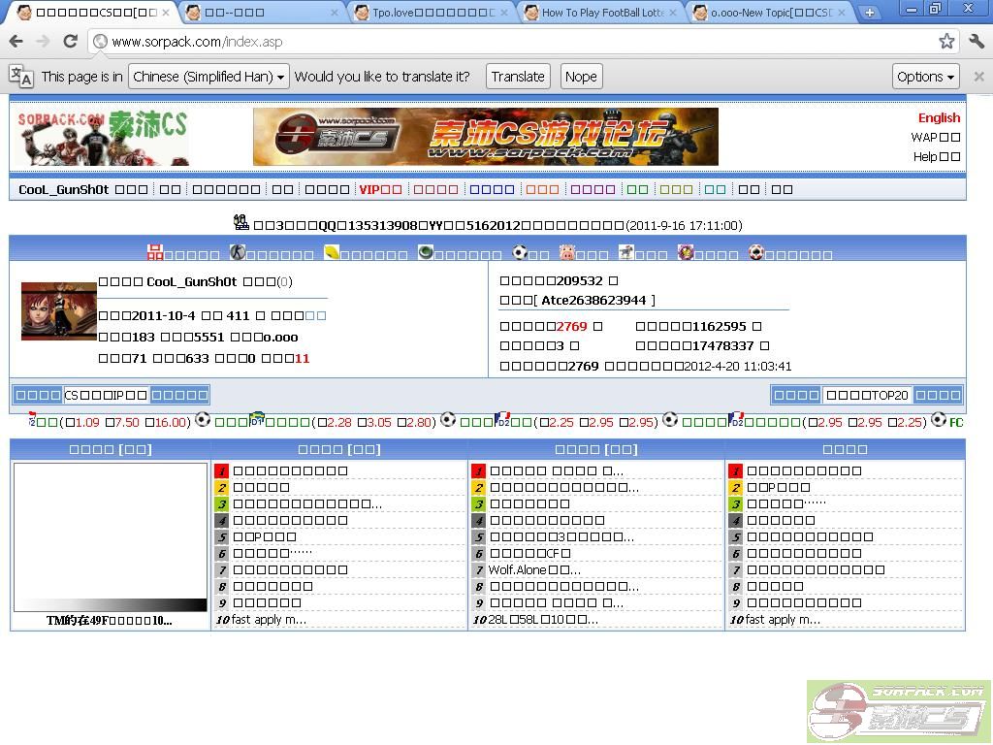Bookmark this page with the star icon

coord(946,42)
